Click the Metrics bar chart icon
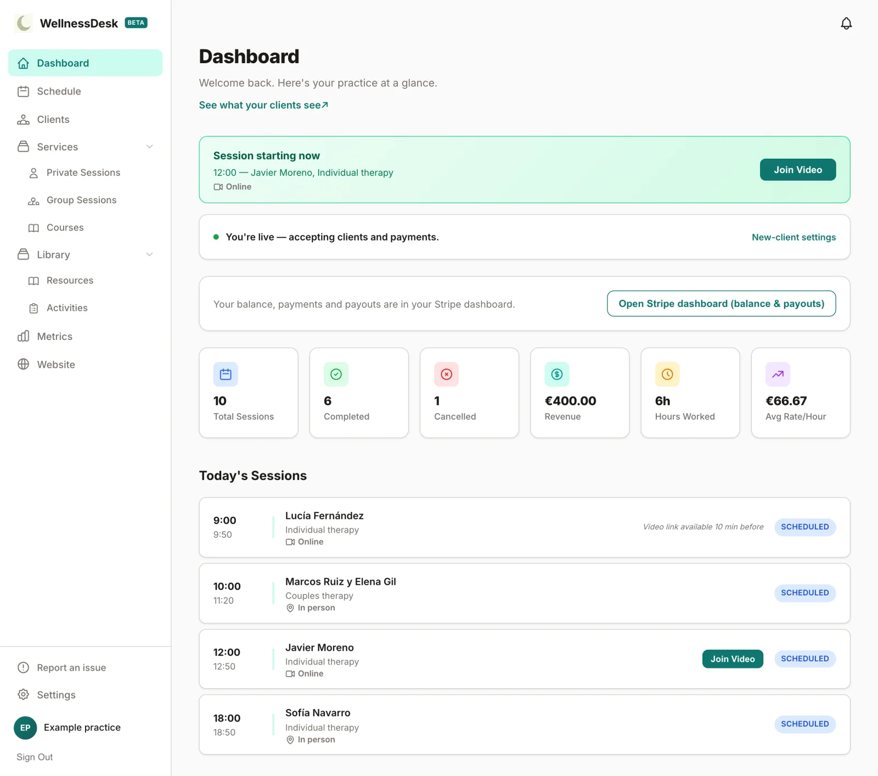878x776 pixels. [23, 336]
